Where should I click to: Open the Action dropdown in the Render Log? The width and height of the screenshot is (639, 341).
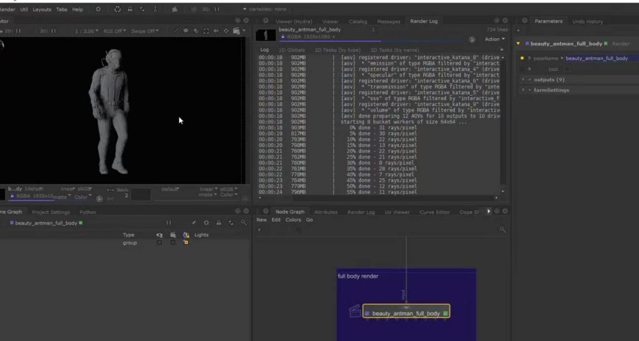pos(494,39)
